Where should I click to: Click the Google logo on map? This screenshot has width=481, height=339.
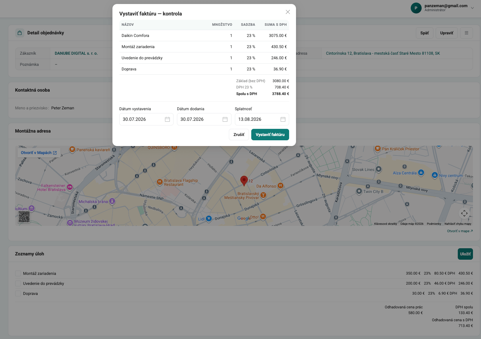[244, 218]
